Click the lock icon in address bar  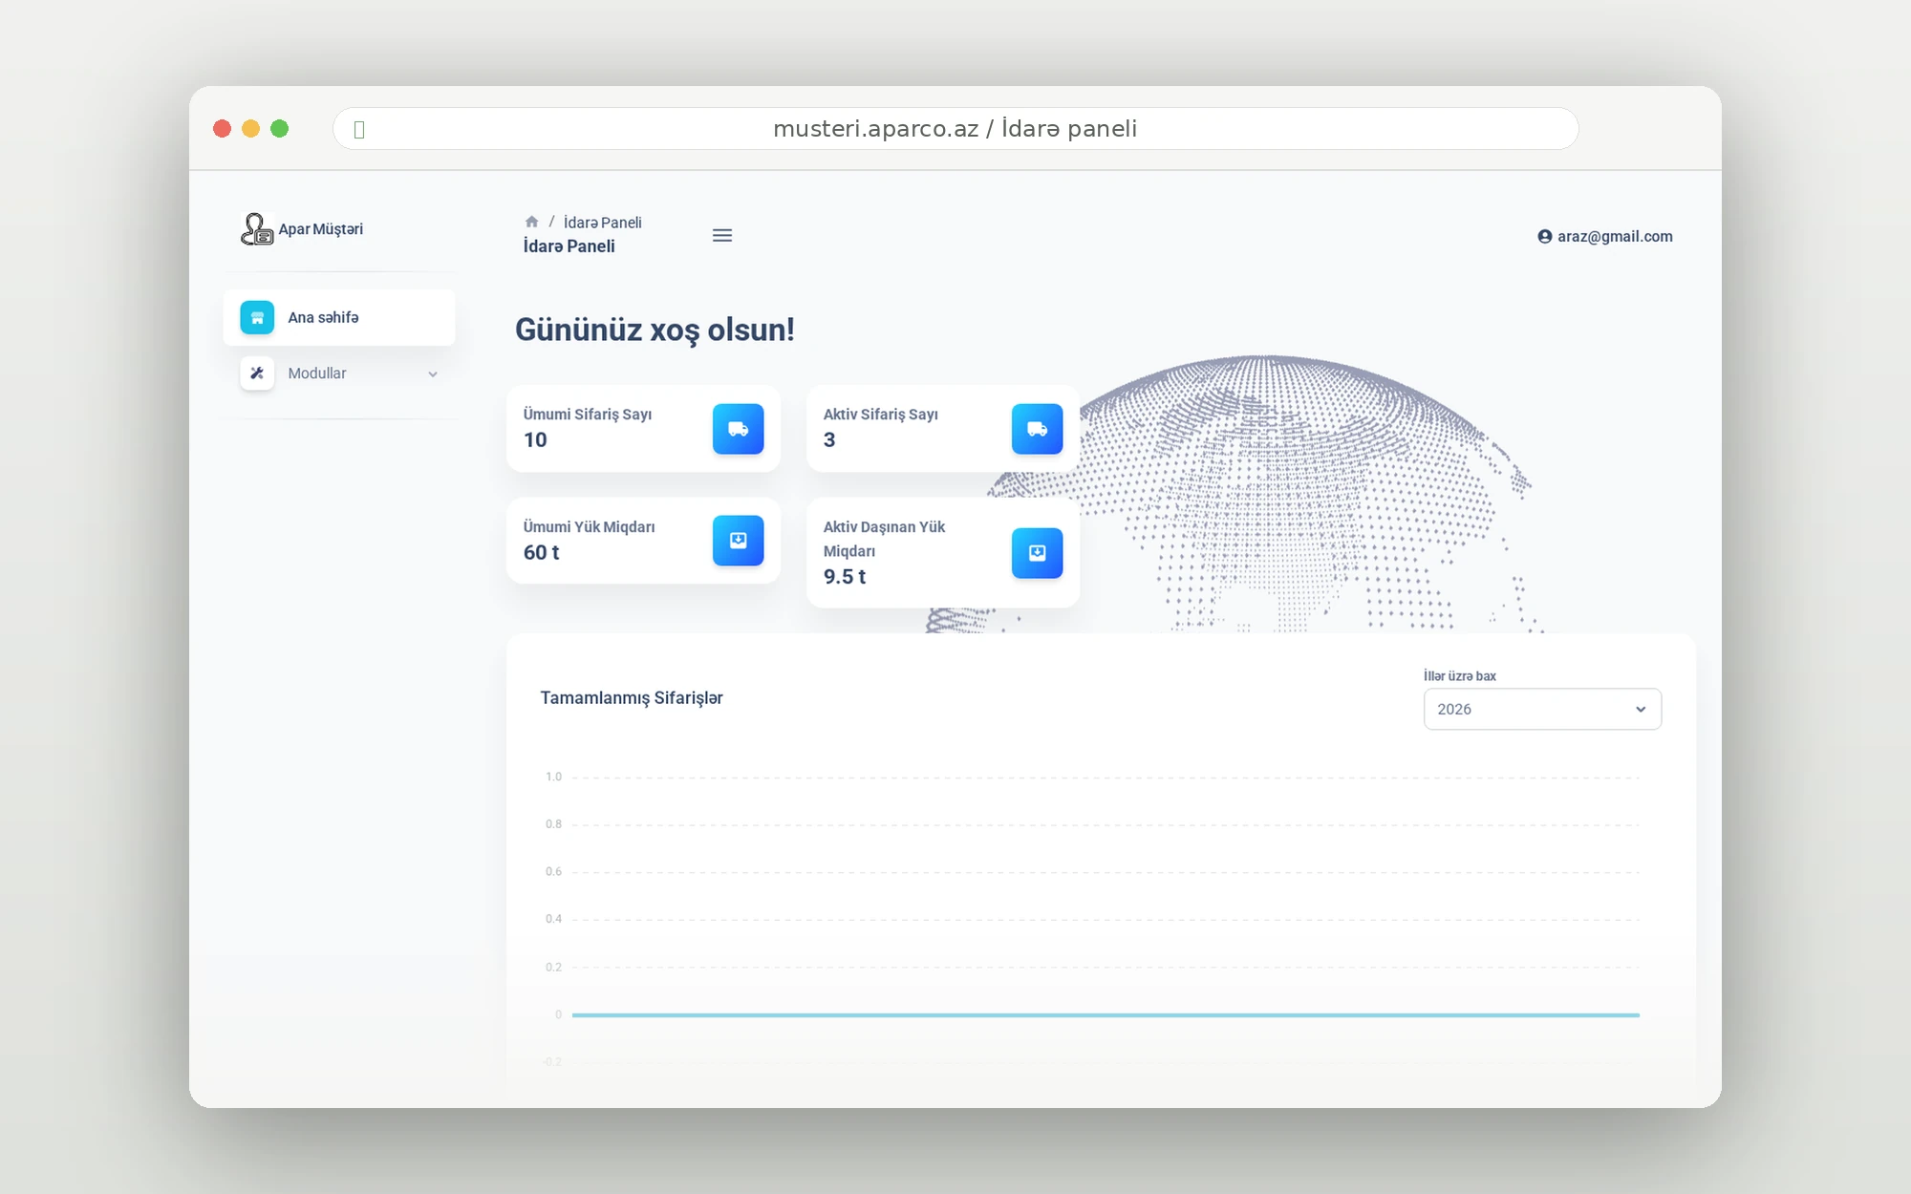(x=359, y=130)
